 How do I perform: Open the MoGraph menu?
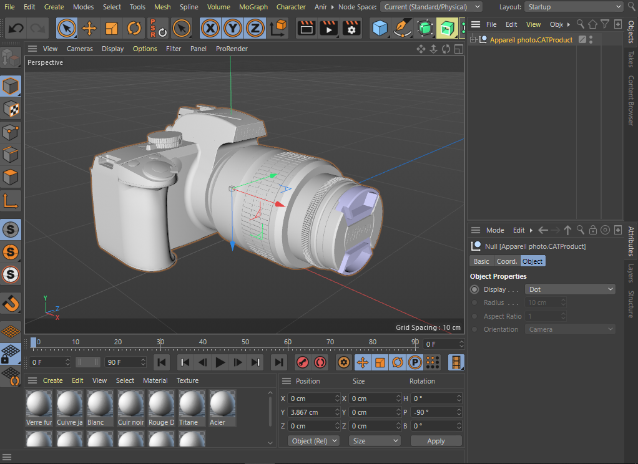tap(253, 7)
